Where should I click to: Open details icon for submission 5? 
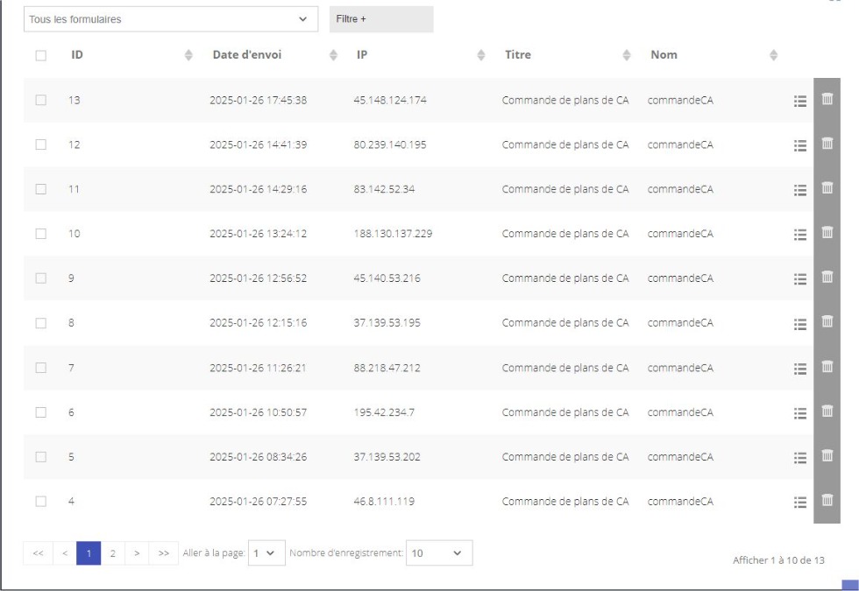pyautogui.click(x=799, y=457)
